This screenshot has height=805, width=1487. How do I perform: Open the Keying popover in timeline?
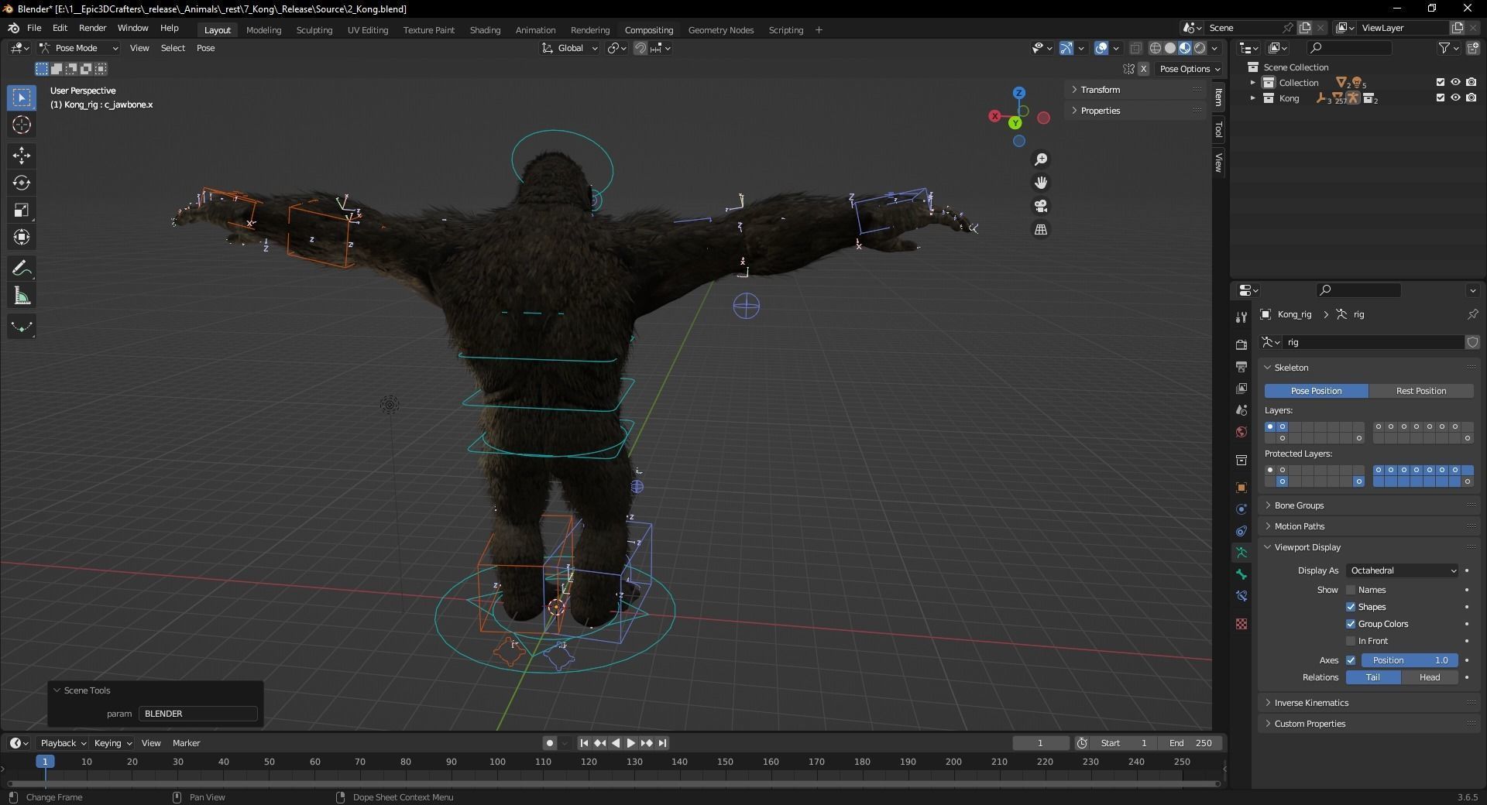point(112,743)
